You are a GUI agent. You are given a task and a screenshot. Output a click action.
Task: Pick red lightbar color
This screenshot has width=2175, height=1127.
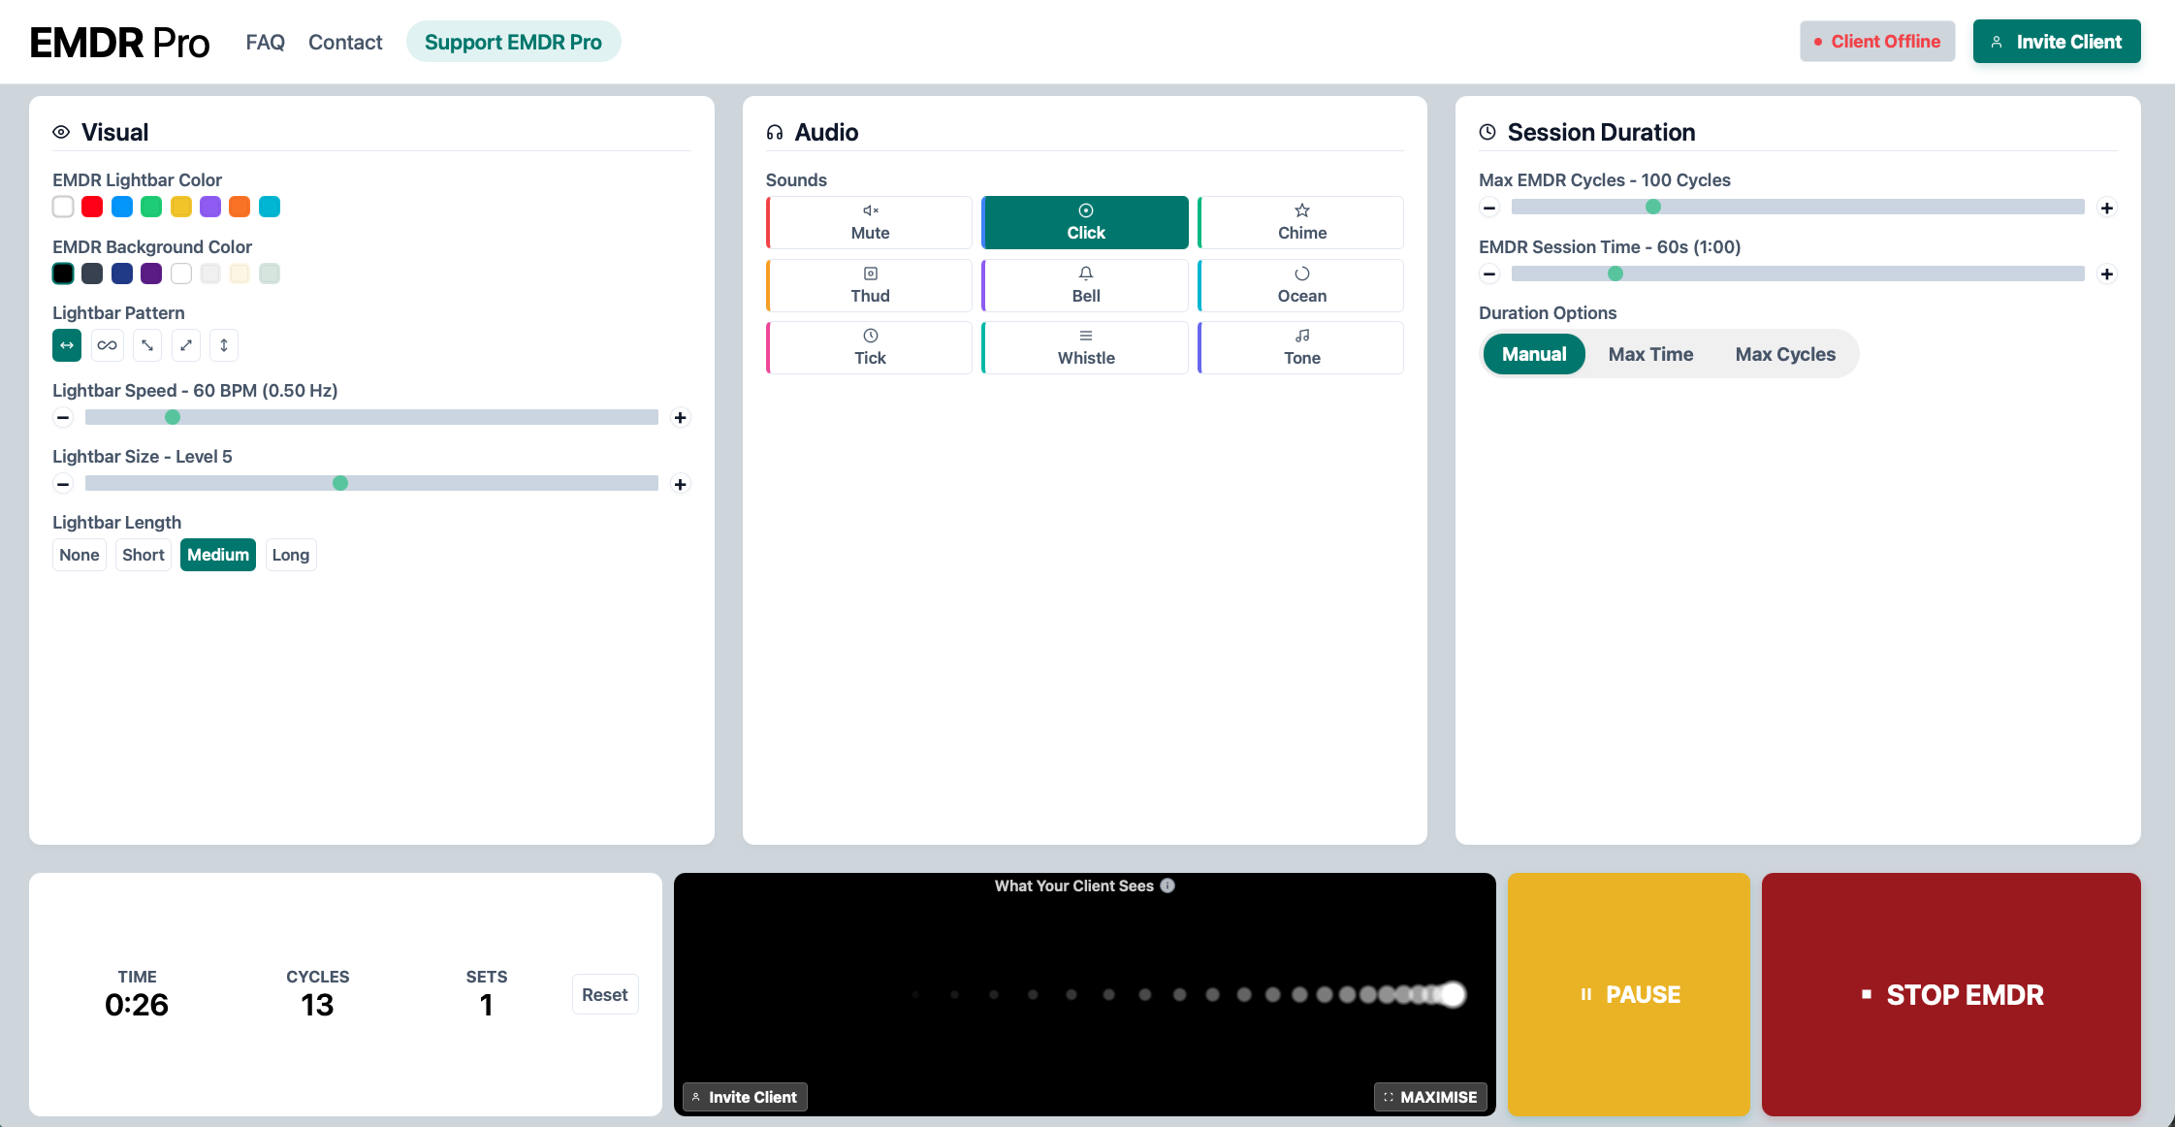point(92,207)
